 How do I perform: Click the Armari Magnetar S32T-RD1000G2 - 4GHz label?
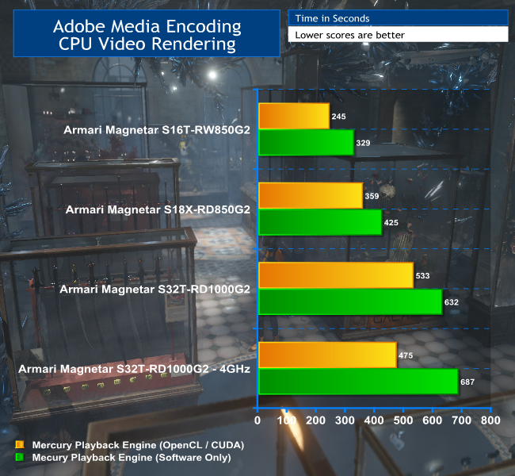134,369
